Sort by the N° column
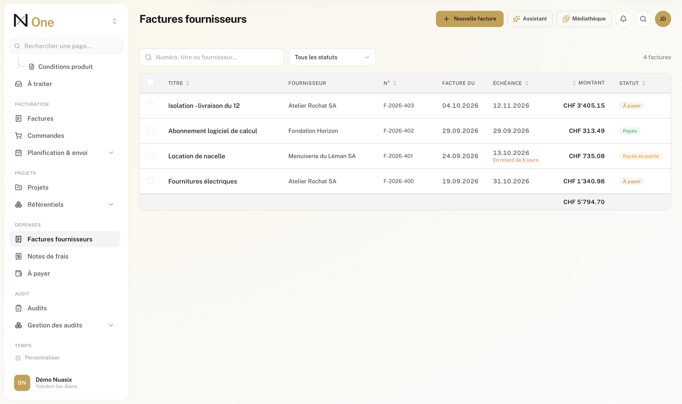The width and height of the screenshot is (682, 404). [390, 83]
